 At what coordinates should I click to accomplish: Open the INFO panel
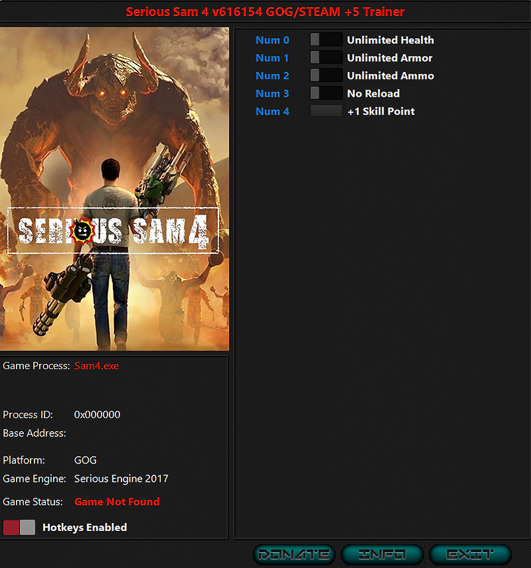[383, 554]
